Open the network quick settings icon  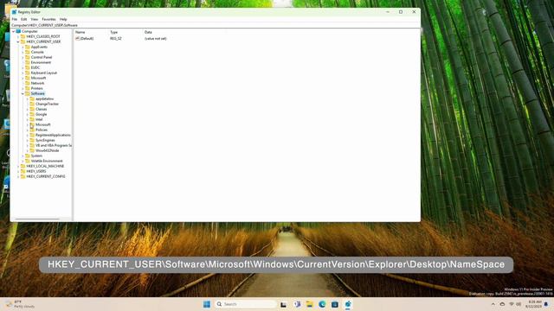(512, 304)
